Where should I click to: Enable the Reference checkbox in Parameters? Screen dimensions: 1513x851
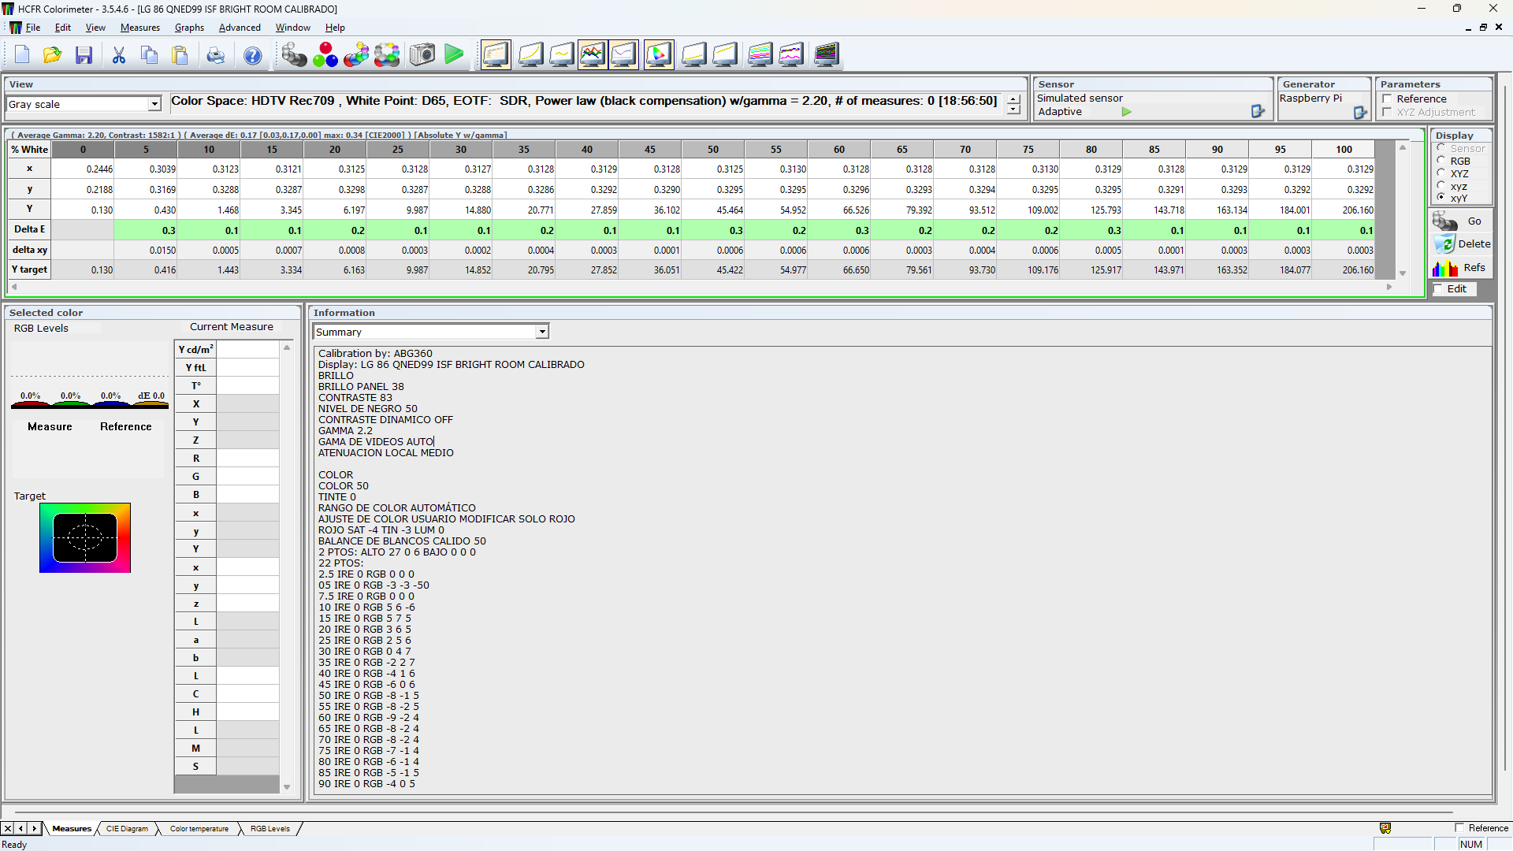point(1387,99)
